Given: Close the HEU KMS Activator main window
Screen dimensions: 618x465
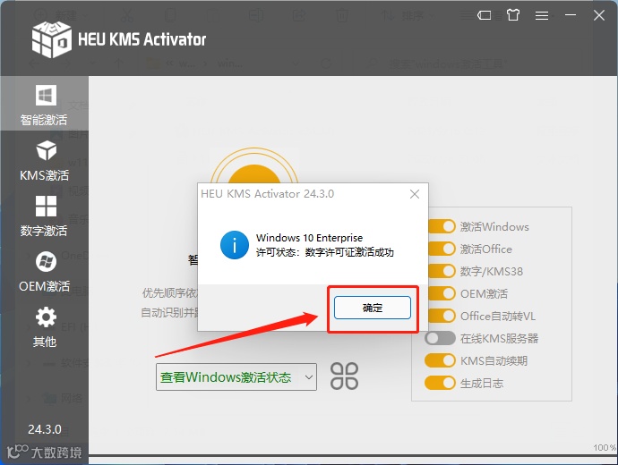Looking at the screenshot, I should (599, 15).
